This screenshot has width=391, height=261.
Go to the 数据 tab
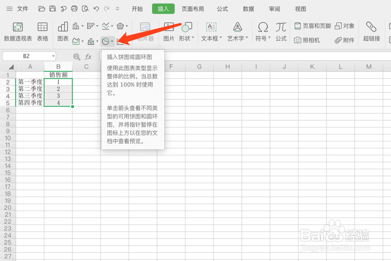248,9
